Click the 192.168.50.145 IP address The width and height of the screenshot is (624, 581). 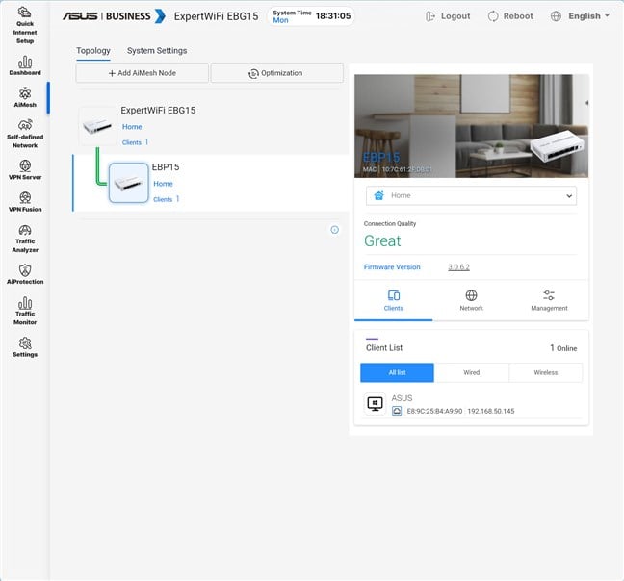[x=491, y=411]
